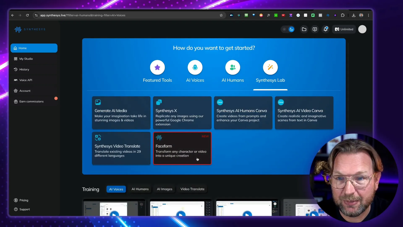Select the AI Images training tab
Image resolution: width=403 pixels, height=227 pixels.
point(164,189)
